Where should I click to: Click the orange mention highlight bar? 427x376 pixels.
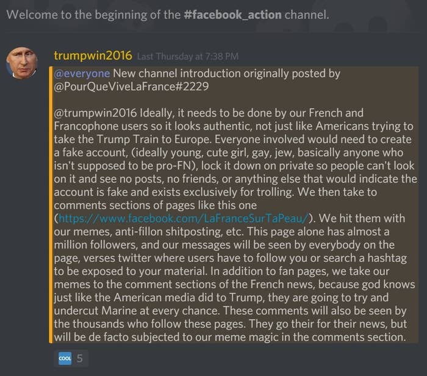coord(51,204)
